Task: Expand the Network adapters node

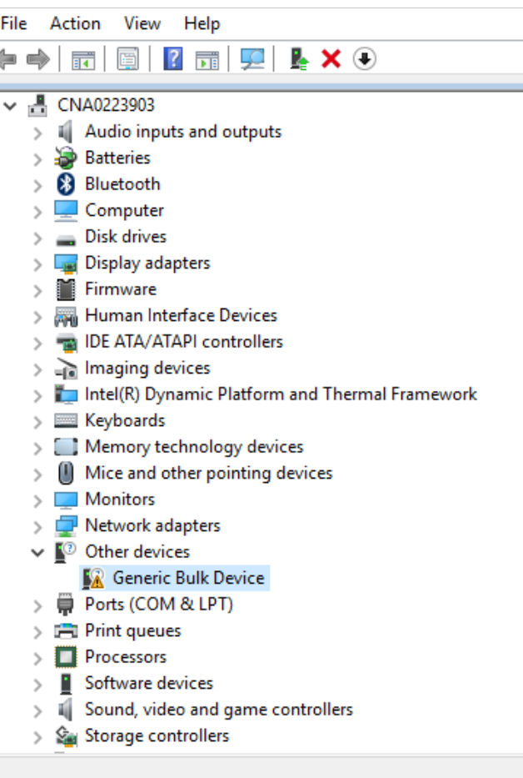Action: click(37, 526)
